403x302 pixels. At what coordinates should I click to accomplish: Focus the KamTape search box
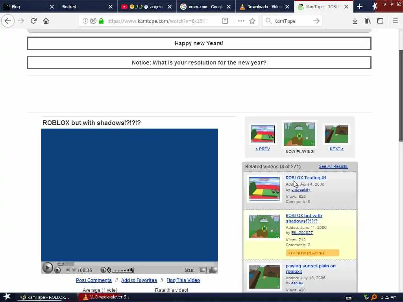(292, 21)
